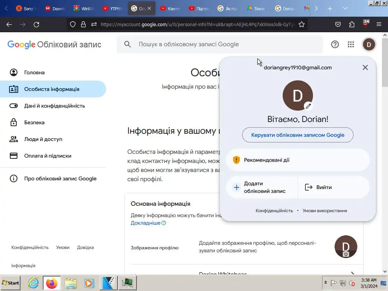Viewport: 388px width, 291px height.
Task: Open Google Account help question icon
Action: tap(335, 45)
